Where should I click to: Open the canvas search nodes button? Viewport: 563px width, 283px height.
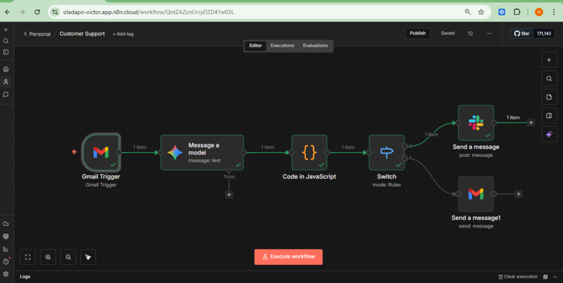point(549,78)
